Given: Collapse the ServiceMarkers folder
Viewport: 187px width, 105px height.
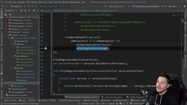Looking at the screenshot, I should pos(12,56).
